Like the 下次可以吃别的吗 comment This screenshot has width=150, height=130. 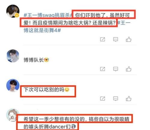click(x=129, y=98)
